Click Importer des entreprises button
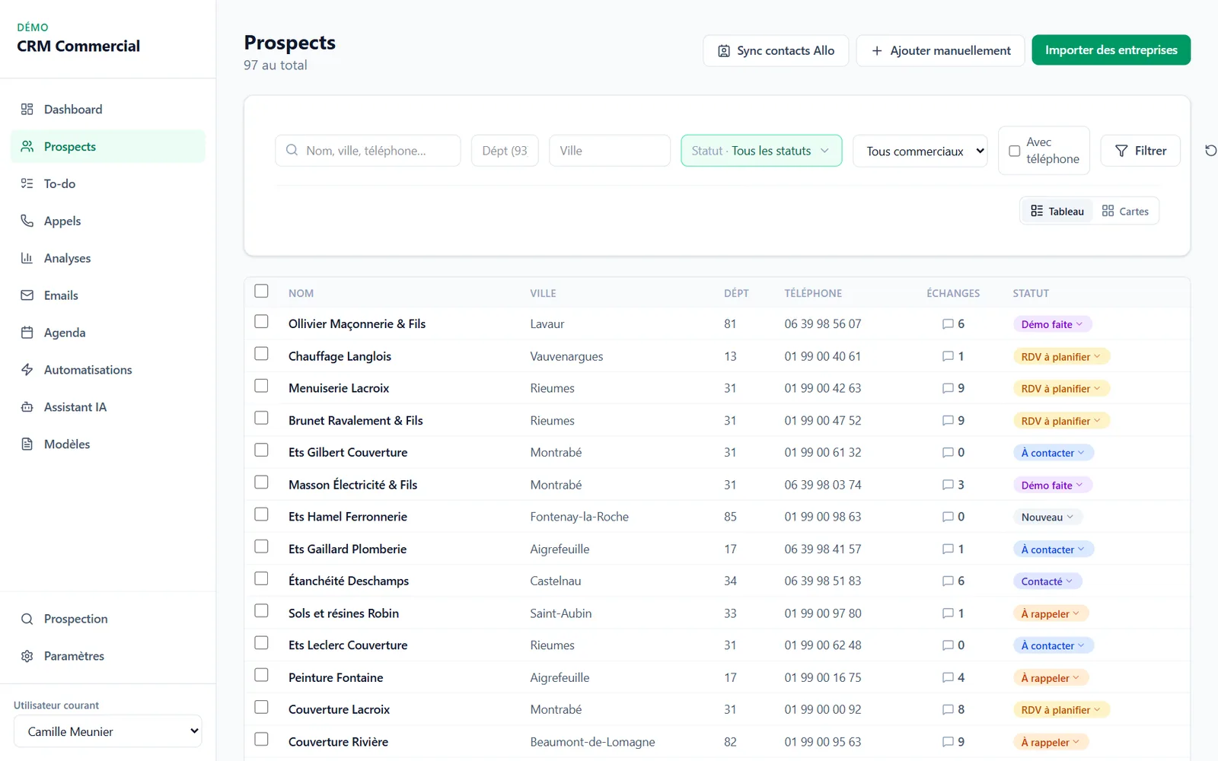 1111,50
